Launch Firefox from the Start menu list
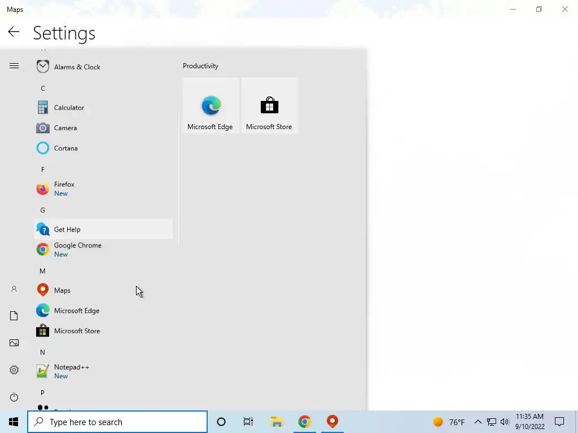This screenshot has width=578, height=433. [103, 188]
